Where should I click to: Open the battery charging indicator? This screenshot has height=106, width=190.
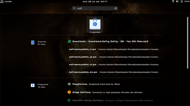(181, 1)
